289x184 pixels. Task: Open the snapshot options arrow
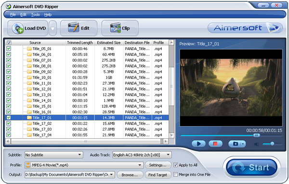pos(243,144)
